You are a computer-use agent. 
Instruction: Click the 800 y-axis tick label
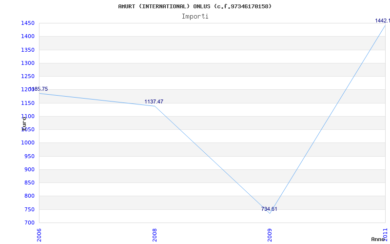pos(29,196)
